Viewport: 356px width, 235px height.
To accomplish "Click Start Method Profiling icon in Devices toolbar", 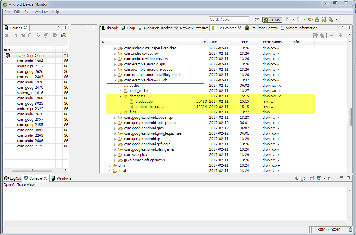I will point(45,35).
